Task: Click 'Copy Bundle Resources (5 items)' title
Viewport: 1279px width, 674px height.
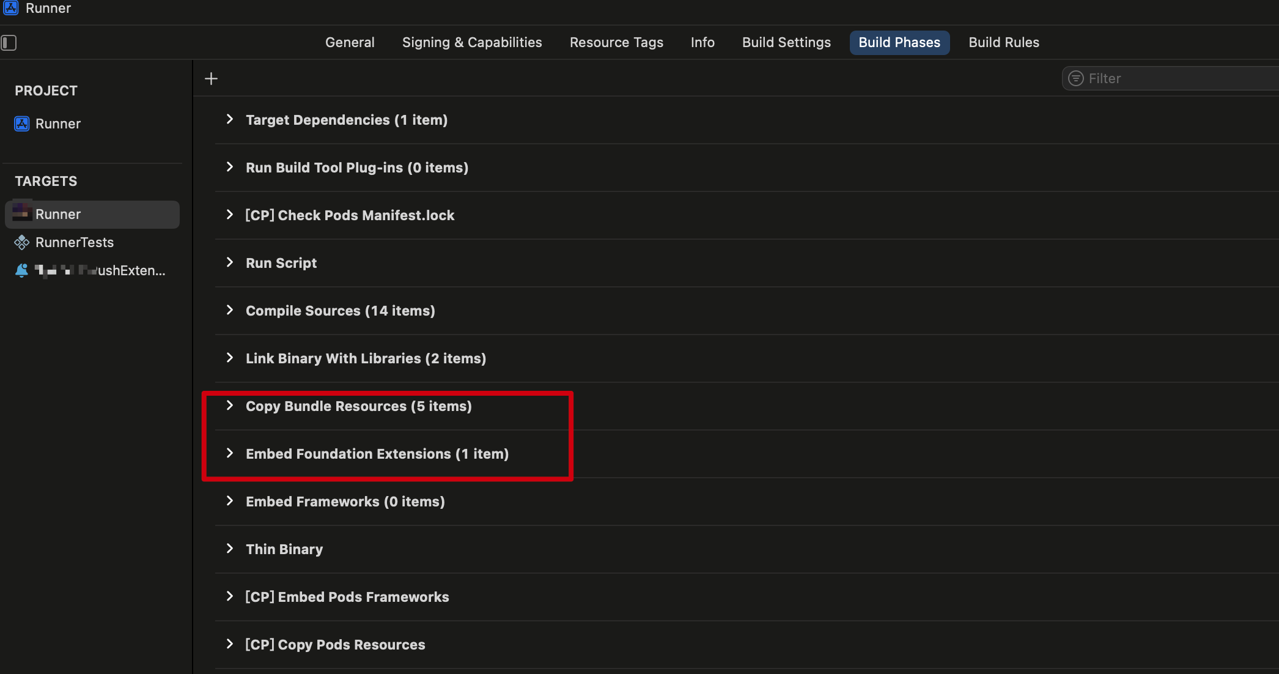Action: [359, 406]
